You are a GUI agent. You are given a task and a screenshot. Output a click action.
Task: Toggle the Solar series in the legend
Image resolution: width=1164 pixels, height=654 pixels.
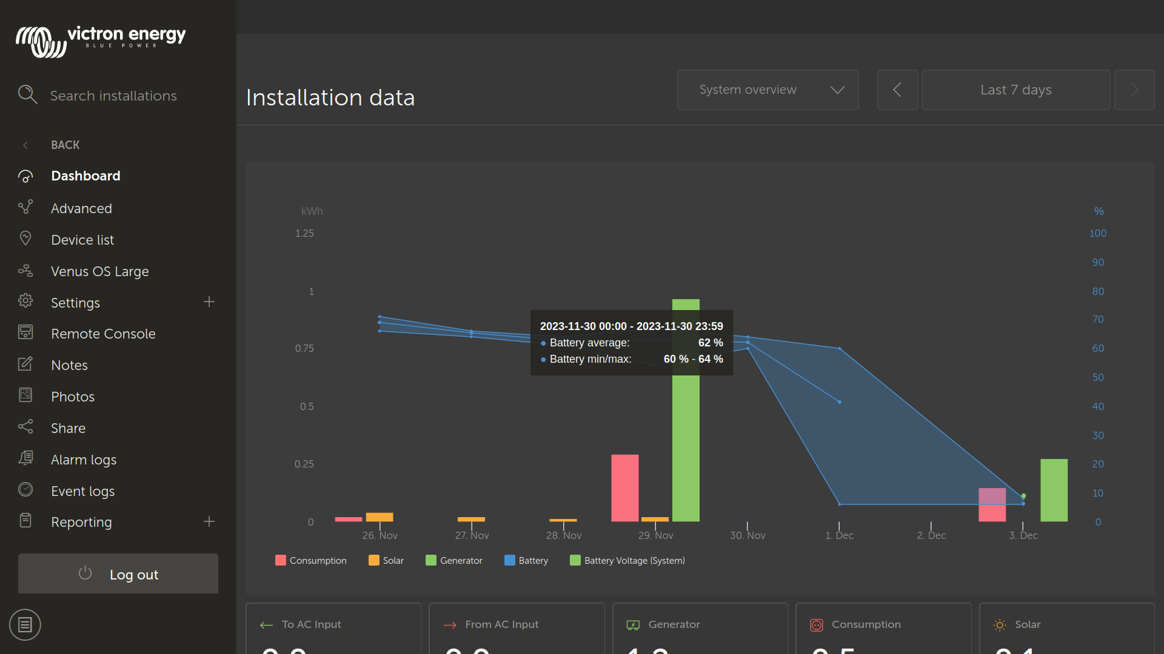[386, 561]
